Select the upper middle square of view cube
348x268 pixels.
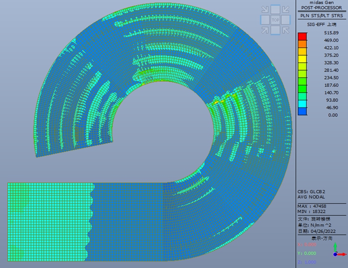(x=276, y=9)
